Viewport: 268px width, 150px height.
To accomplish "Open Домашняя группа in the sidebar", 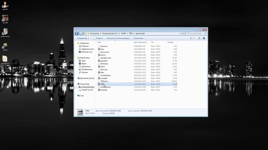I will pos(87,78).
